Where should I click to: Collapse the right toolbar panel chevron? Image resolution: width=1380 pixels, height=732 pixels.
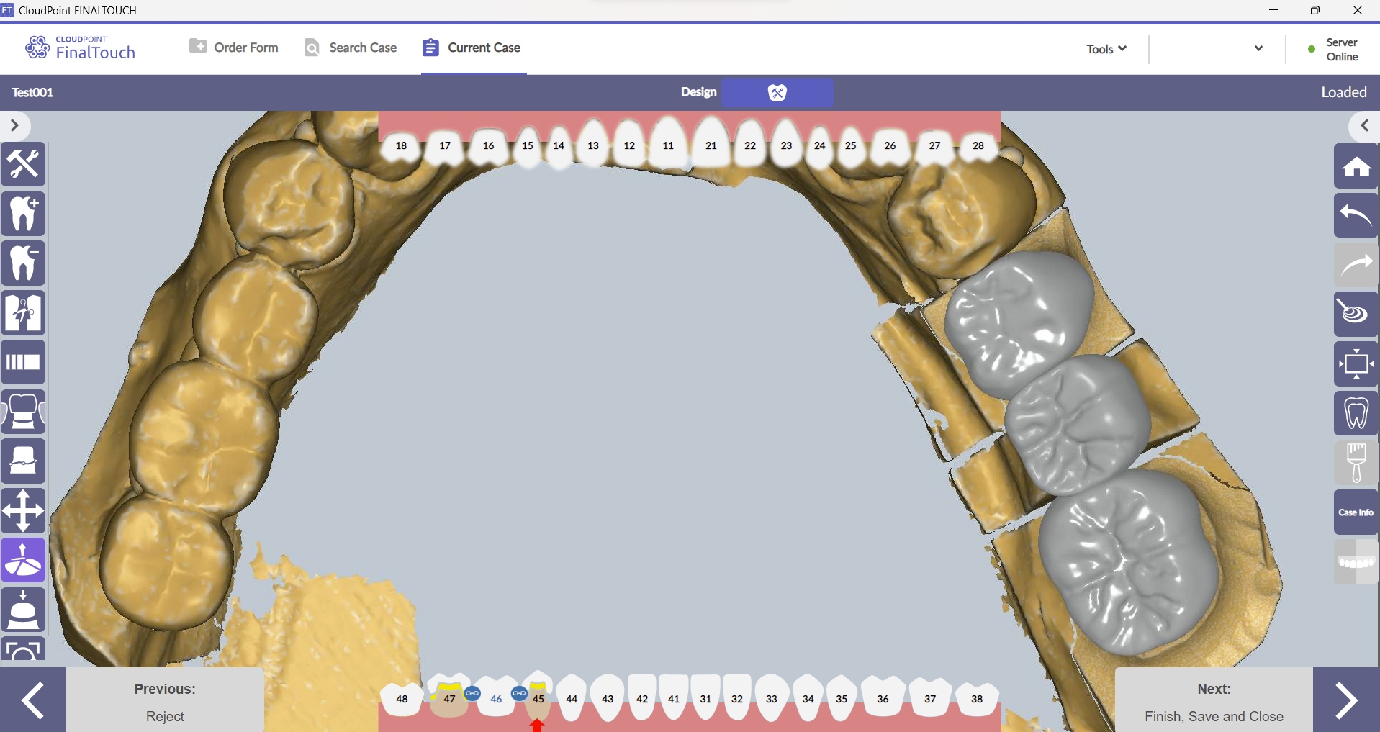coord(1364,126)
